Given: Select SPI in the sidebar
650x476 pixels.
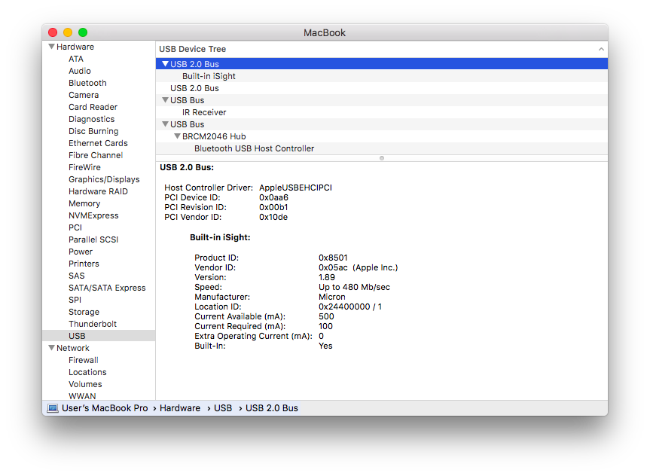Looking at the screenshot, I should [x=75, y=299].
